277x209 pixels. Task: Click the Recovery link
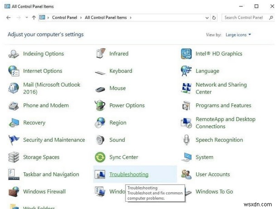(x=34, y=122)
